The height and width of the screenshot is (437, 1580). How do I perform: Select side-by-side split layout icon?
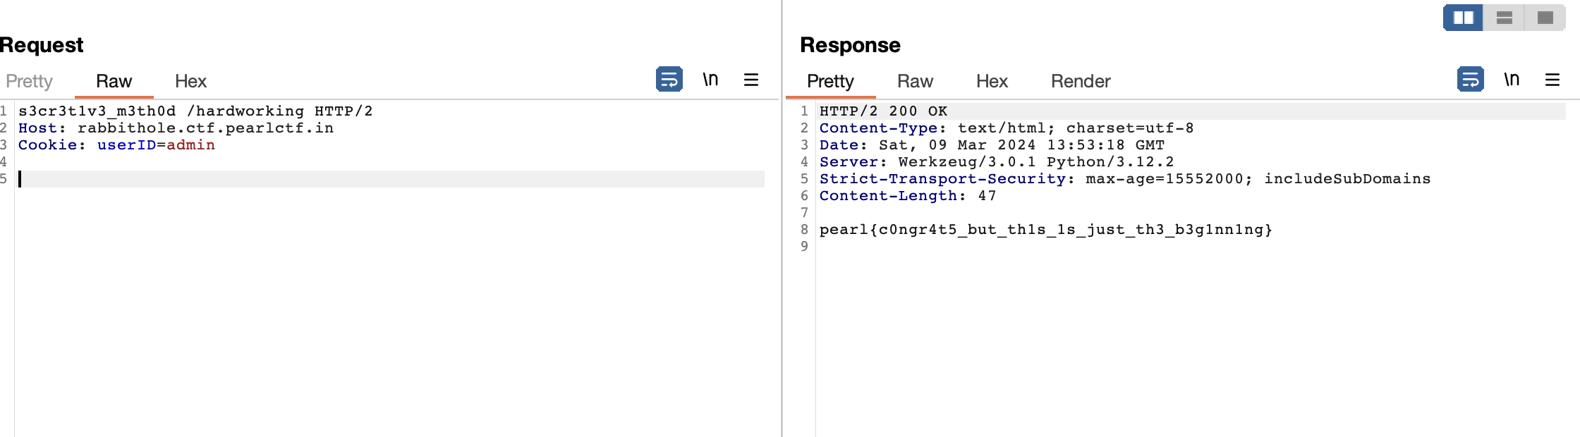[1463, 18]
